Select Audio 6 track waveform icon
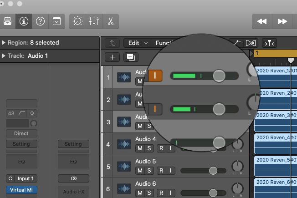The image size is (297, 198). (x=124, y=189)
